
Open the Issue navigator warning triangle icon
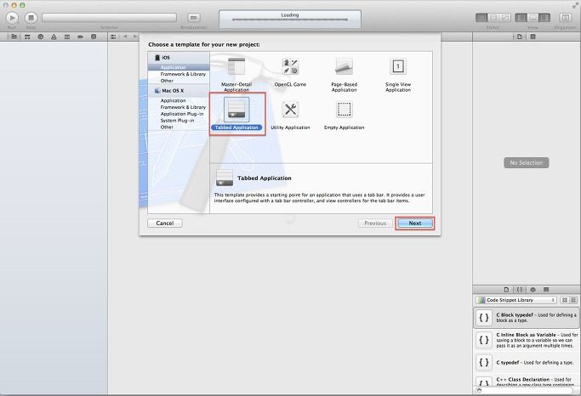[54, 37]
